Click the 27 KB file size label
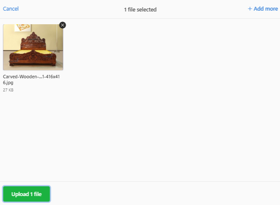This screenshot has width=280, height=205. point(8,90)
